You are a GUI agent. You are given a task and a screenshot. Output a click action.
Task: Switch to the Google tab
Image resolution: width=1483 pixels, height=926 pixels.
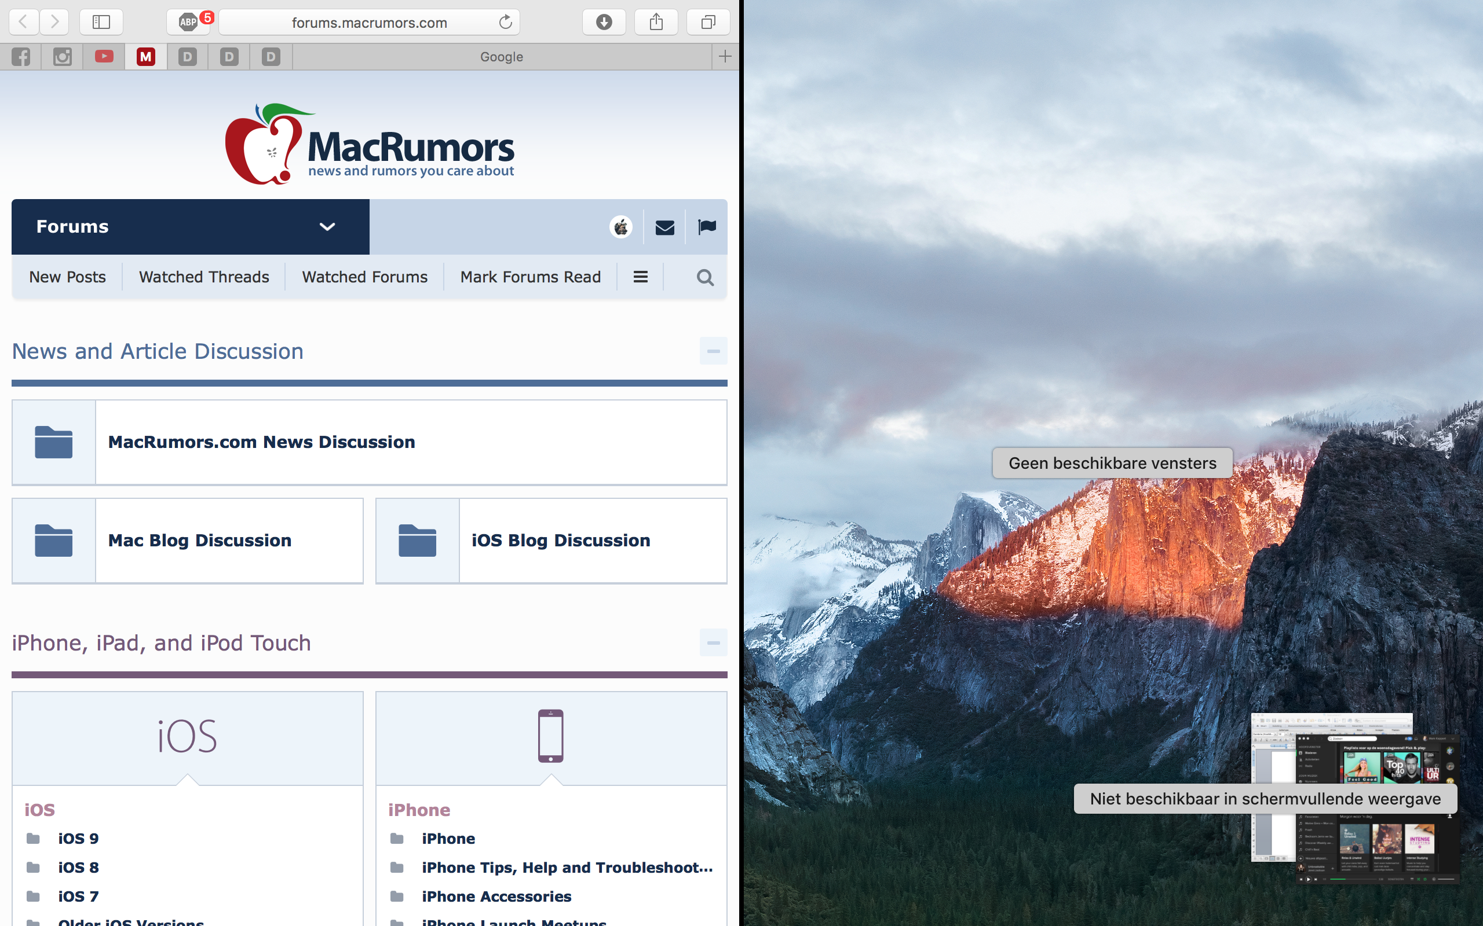[x=501, y=57]
